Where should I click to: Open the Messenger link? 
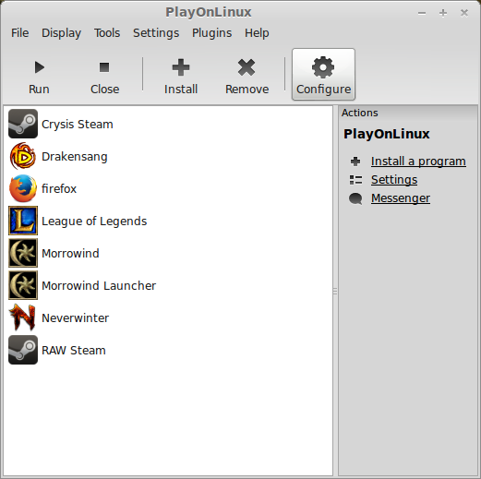pos(401,198)
